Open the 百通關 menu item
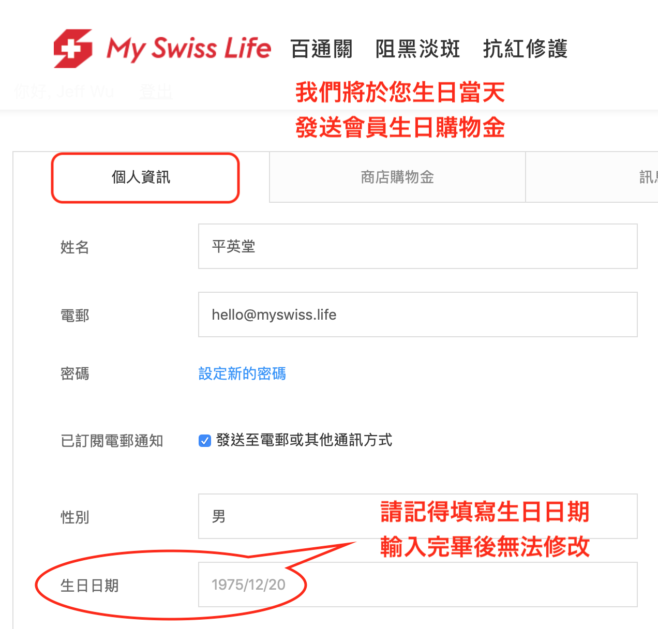Screen dimensions: 658x629 coord(321,49)
